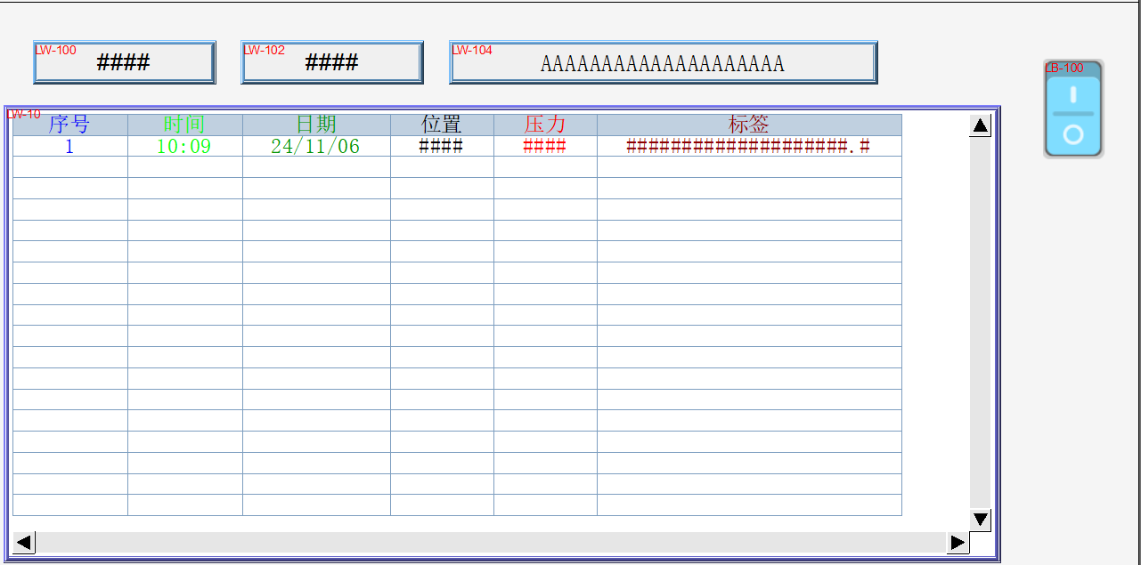
Task: Select the first row's 标签 value cell
Action: pos(748,146)
